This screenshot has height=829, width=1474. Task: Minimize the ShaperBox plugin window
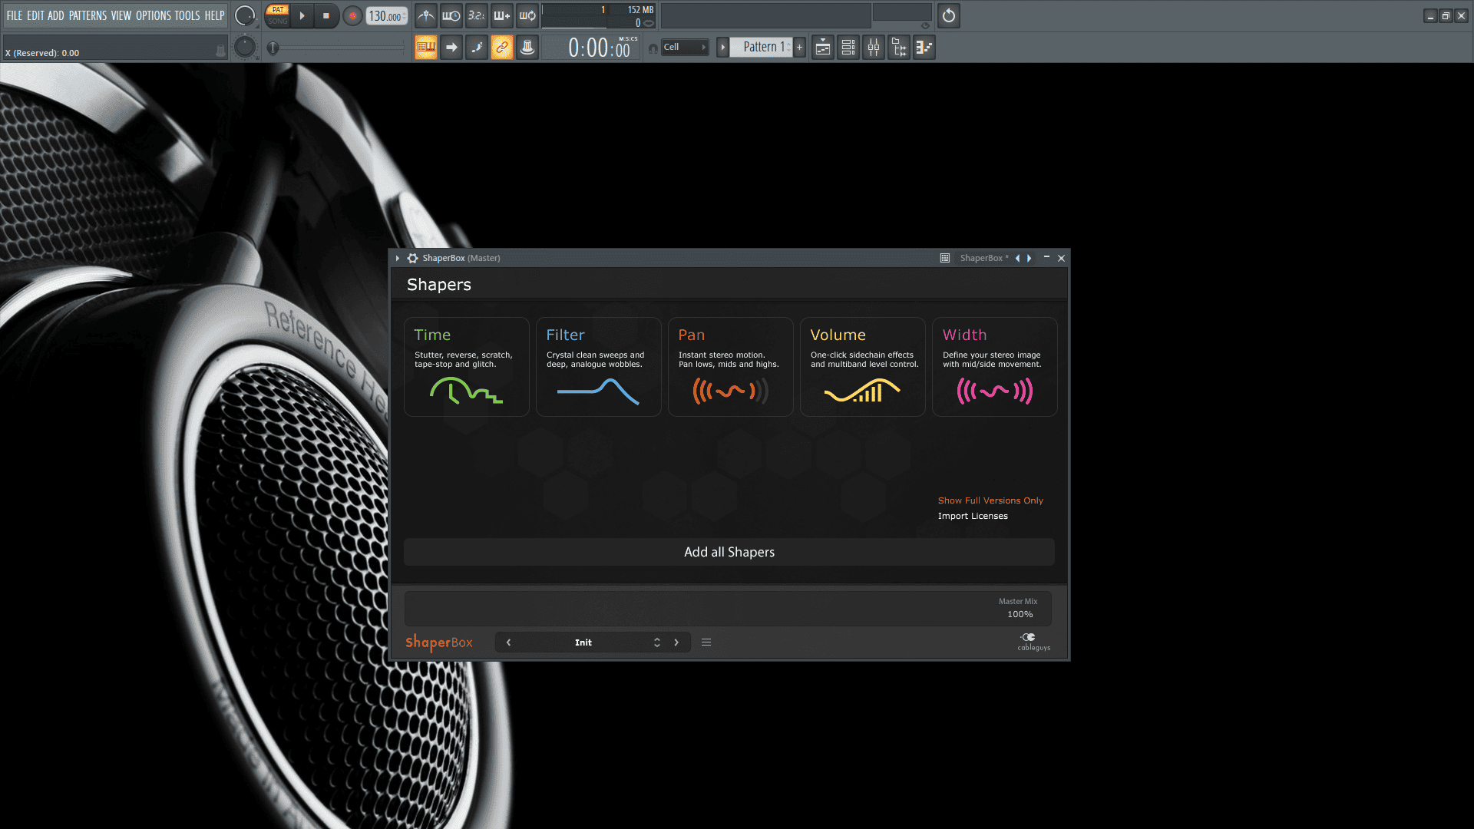[x=1046, y=258]
